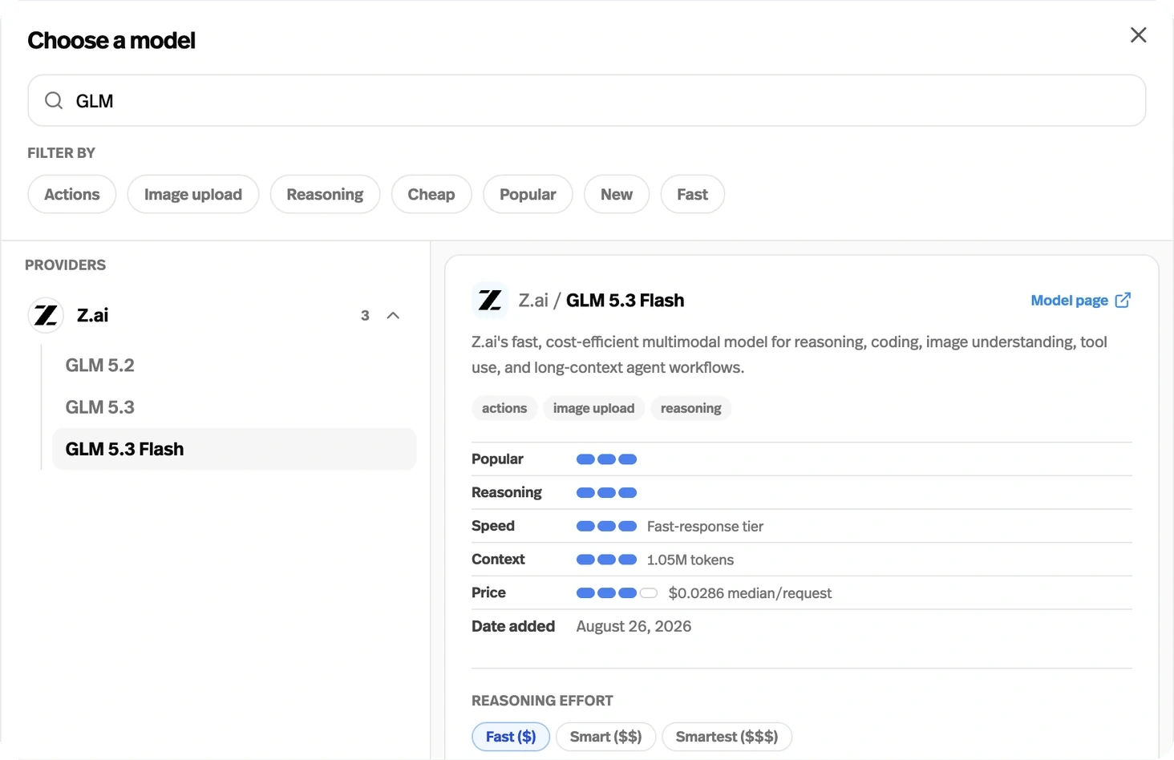Click the Context rating dots
Viewport: 1174px width, 760px height.
click(606, 560)
